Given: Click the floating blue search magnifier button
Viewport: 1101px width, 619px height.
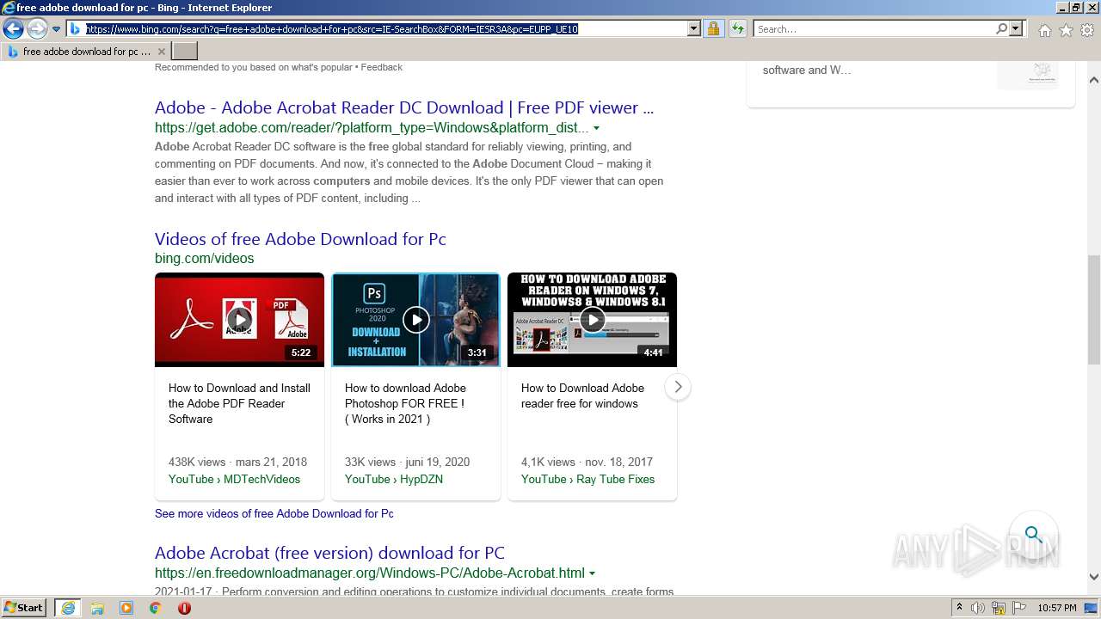Looking at the screenshot, I should coord(1034,535).
